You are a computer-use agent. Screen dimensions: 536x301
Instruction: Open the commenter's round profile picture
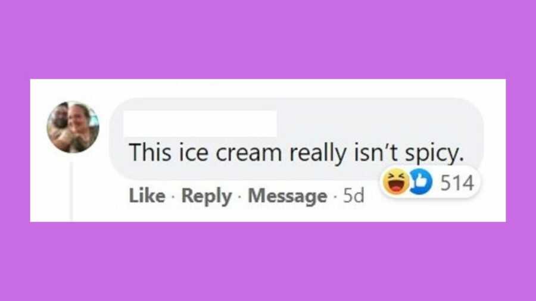click(73, 127)
